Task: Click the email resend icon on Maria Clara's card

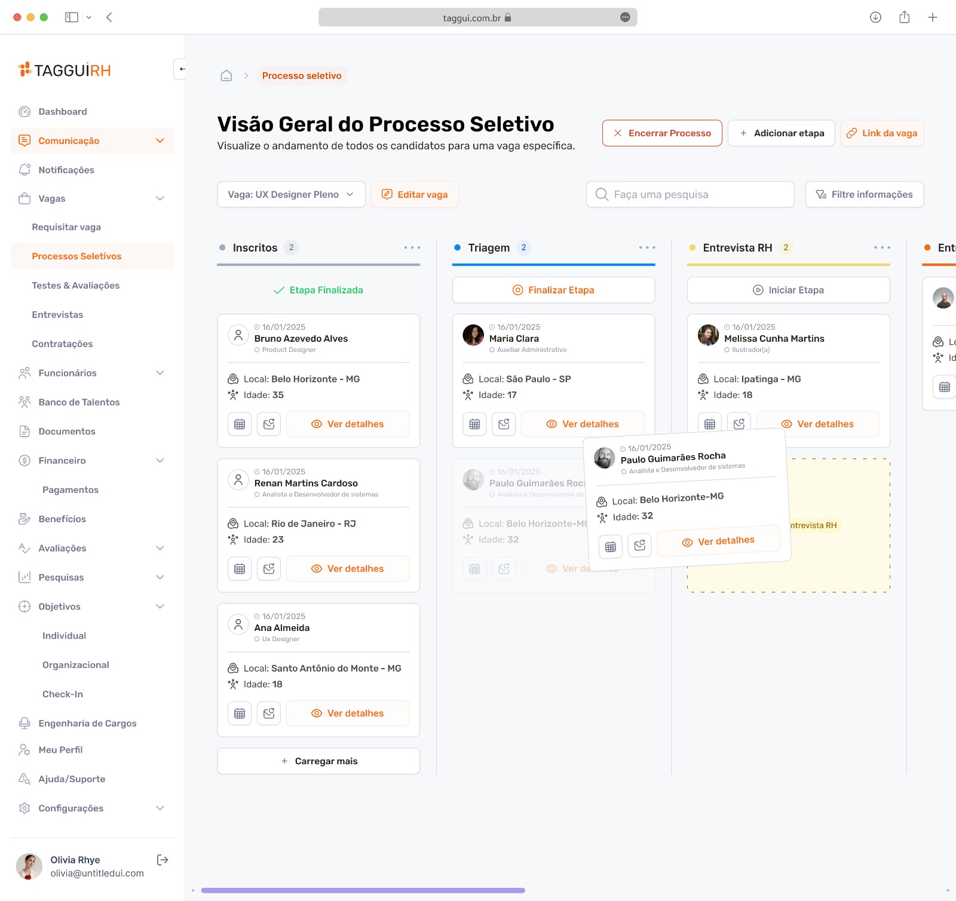Action: click(504, 424)
